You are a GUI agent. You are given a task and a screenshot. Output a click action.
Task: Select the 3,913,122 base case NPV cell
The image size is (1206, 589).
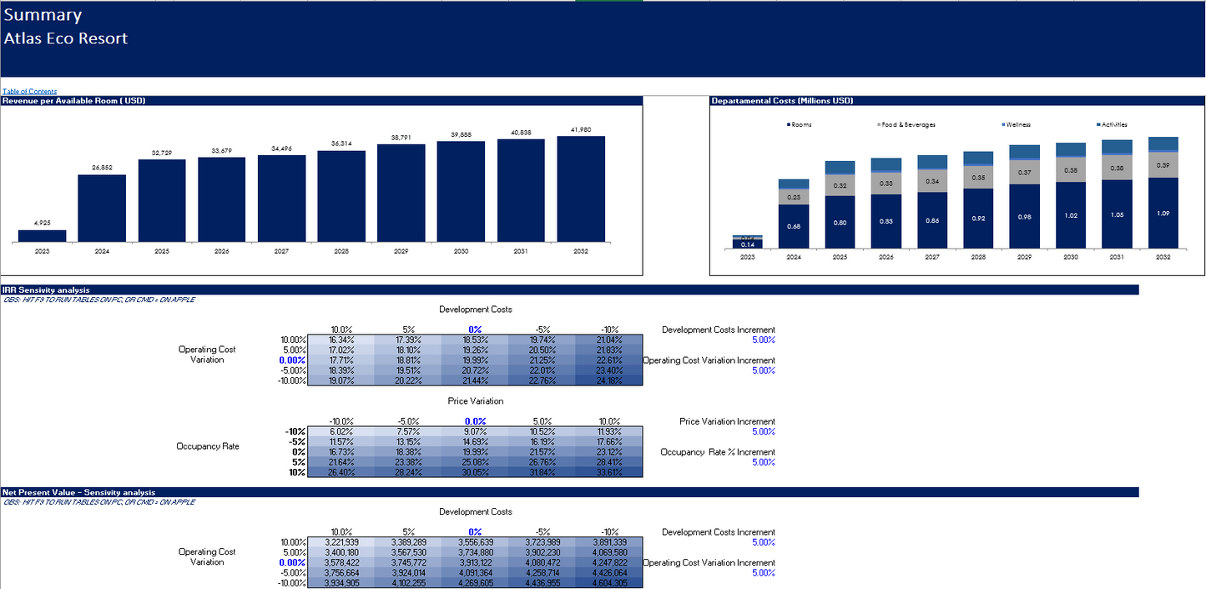tap(475, 563)
